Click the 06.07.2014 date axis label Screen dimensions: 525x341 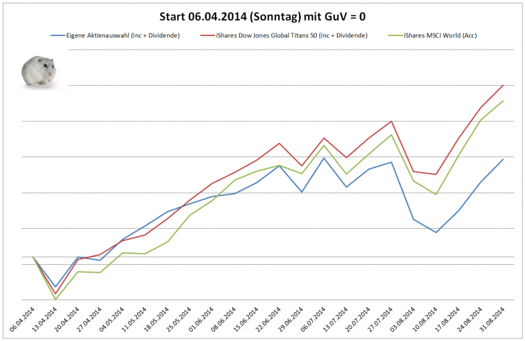(x=313, y=320)
